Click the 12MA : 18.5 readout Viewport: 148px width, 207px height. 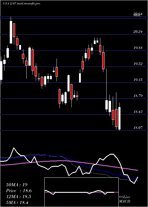pyautogui.click(x=18, y=196)
